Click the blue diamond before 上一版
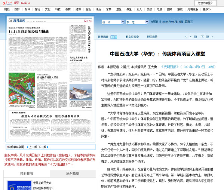224x190 pixels. click(28, 147)
